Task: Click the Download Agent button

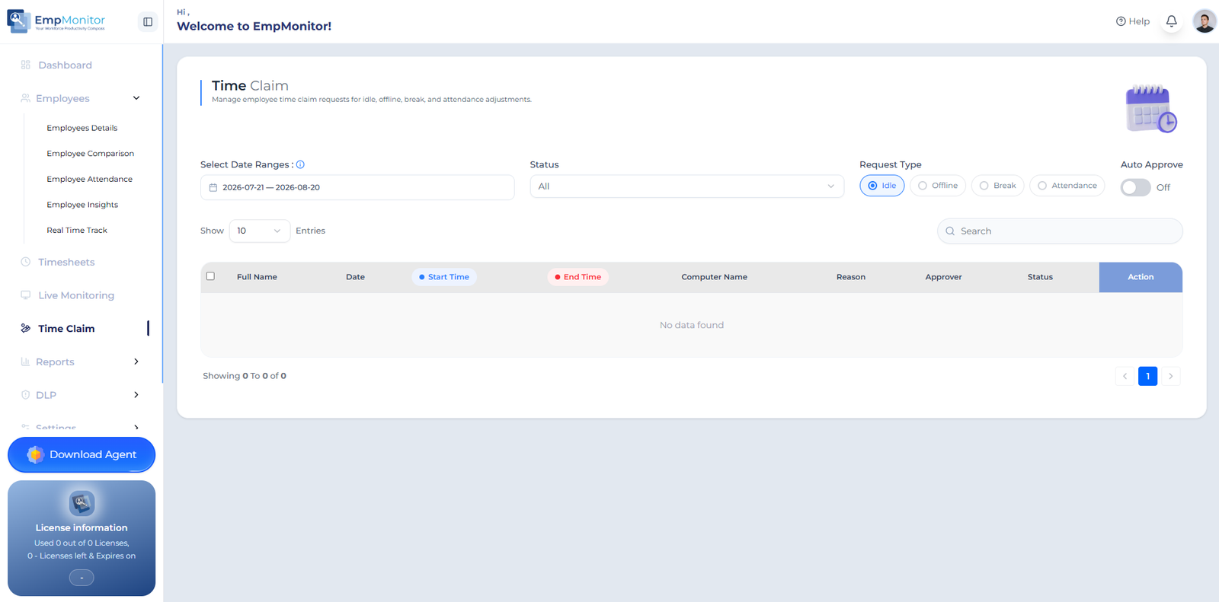Action: coord(82,454)
